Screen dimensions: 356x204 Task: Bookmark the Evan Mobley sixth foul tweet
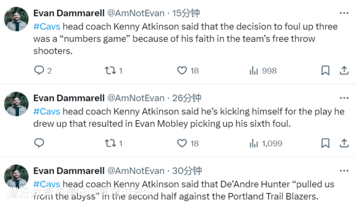point(325,143)
